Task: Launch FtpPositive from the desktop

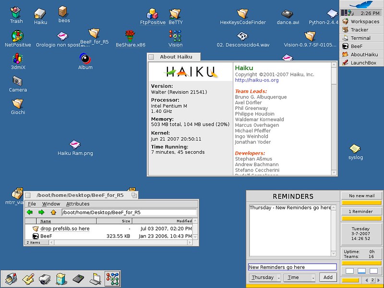Action: click(x=152, y=14)
